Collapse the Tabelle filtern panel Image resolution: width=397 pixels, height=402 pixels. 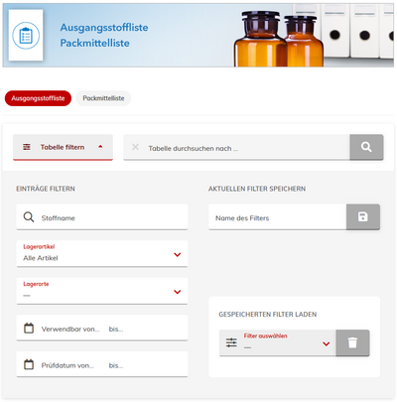pos(63,147)
